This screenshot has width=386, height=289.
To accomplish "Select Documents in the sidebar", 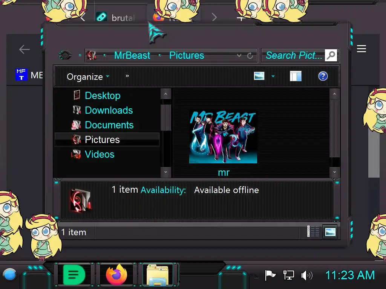I will 109,125.
